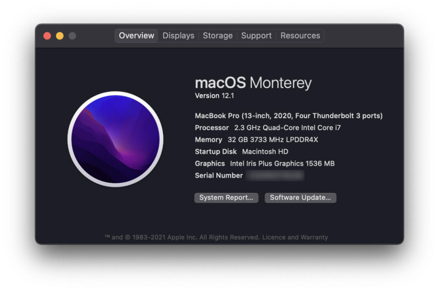Minimize the window with the yellow button
Viewport: 439px width, 291px height.
click(x=60, y=36)
